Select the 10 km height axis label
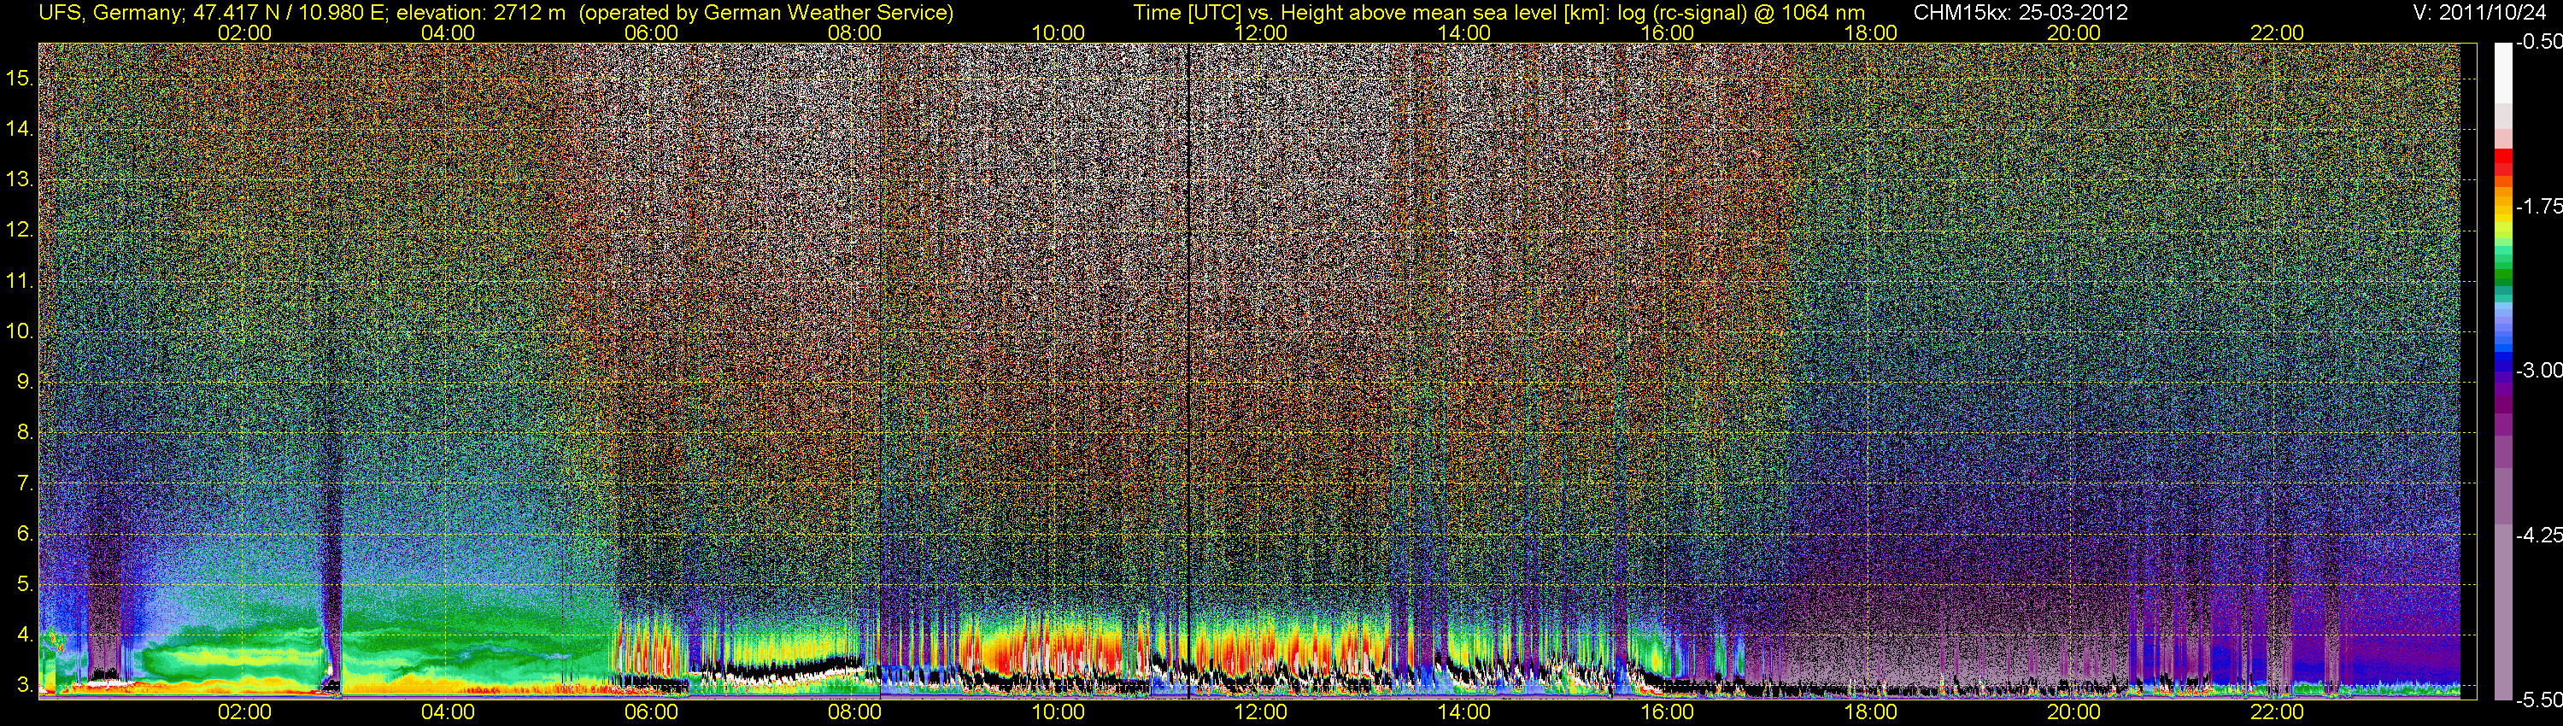Screen dimensions: 2563x726 (x=20, y=331)
